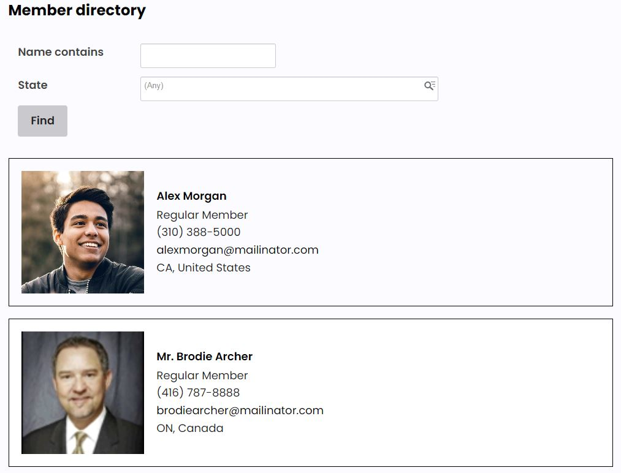Image resolution: width=621 pixels, height=473 pixels.
Task: Focus the Name contains text box
Action: pyautogui.click(x=208, y=56)
